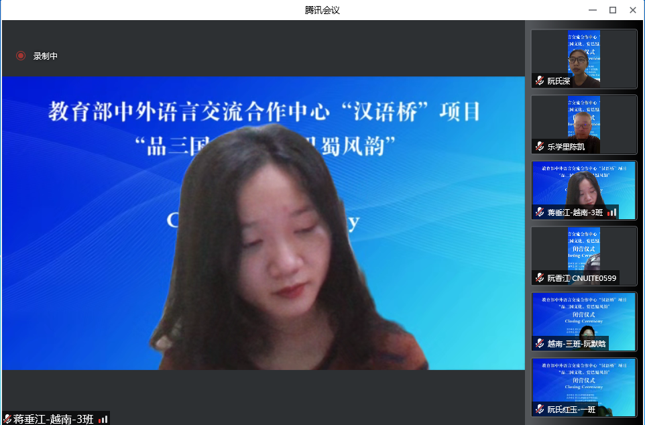
Task: Click the speaker name label 蒋垂江-越南-3班 at bottom
Action: pyautogui.click(x=52, y=419)
